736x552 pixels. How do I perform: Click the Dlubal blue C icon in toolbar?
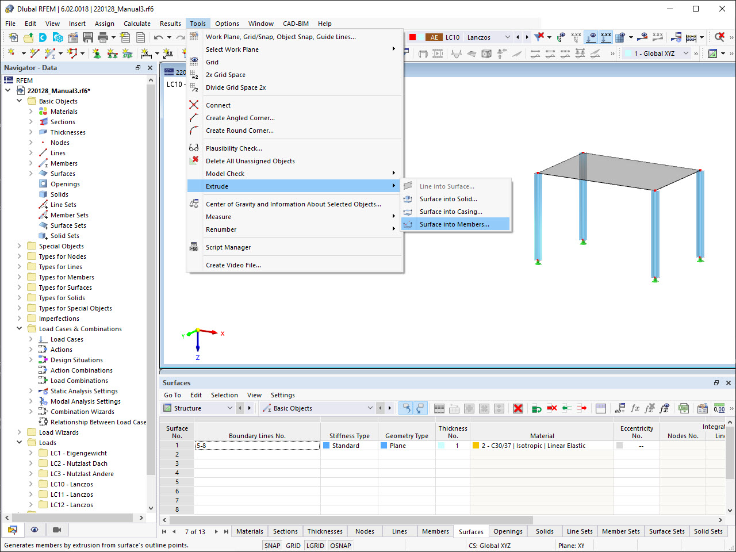click(43, 37)
